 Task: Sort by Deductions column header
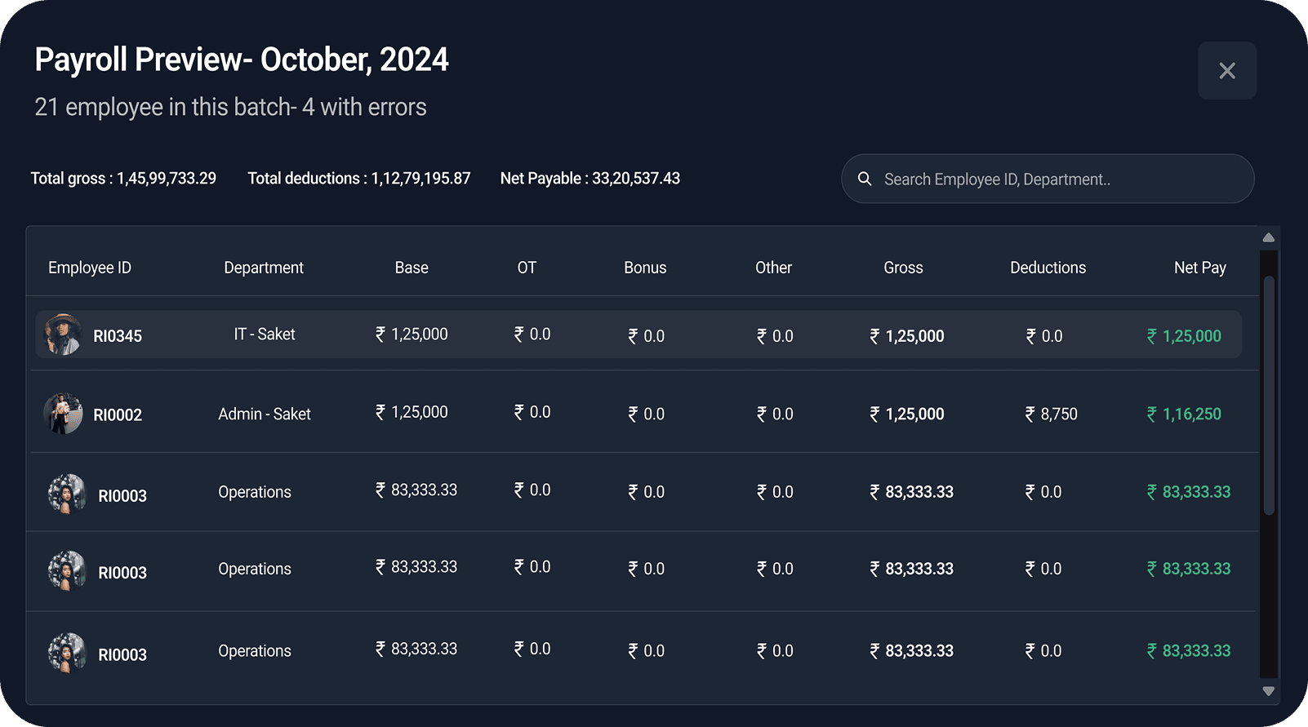click(1048, 268)
